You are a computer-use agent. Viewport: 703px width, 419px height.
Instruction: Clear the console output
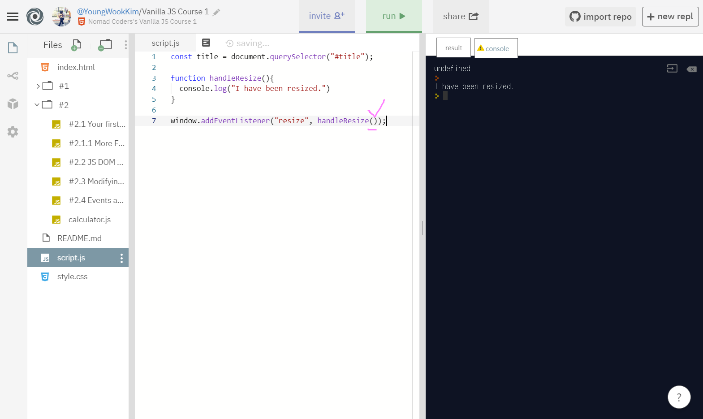(691, 69)
